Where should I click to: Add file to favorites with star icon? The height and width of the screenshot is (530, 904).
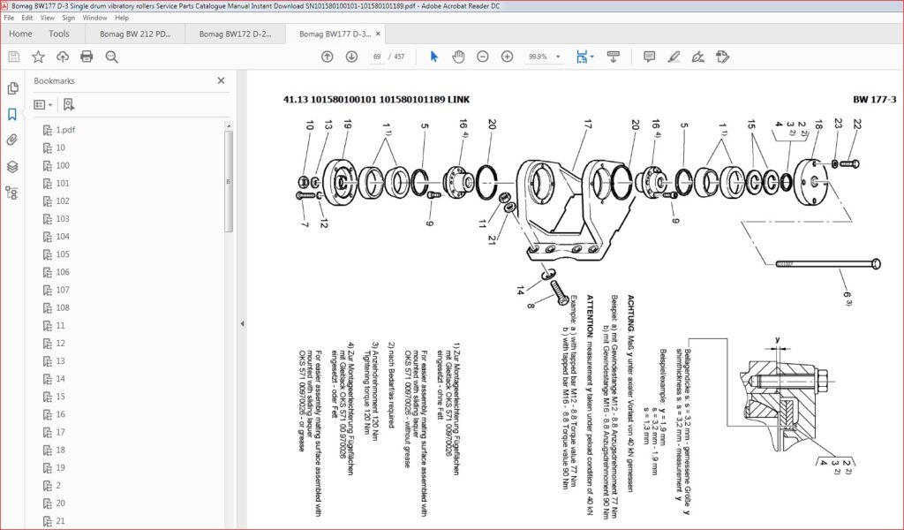[x=38, y=57]
